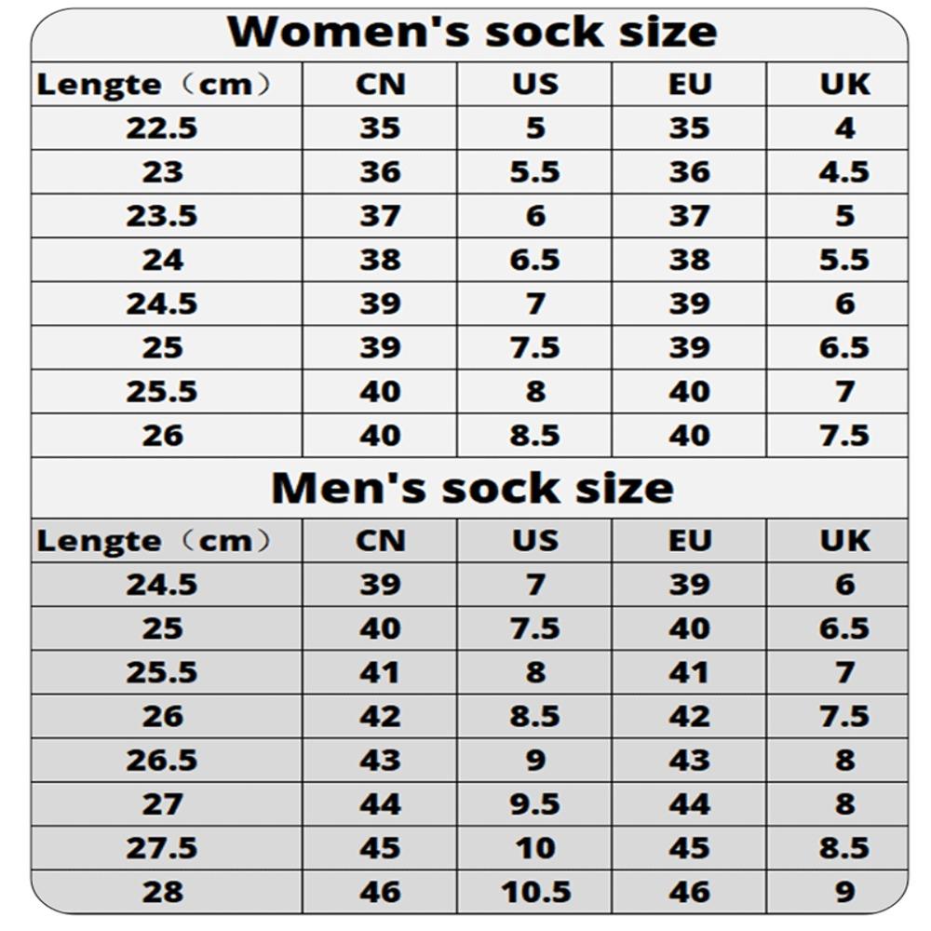
Task: Click women's UK size 4 cell
Action: tap(837, 128)
